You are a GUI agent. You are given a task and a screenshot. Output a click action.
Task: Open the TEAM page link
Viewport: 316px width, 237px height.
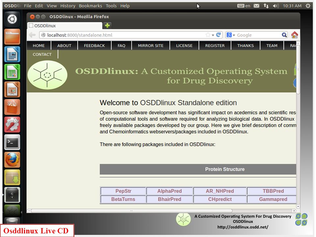pyautogui.click(x=272, y=45)
